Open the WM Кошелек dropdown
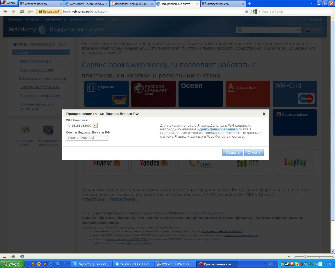The image size is (335, 268). click(x=82, y=126)
